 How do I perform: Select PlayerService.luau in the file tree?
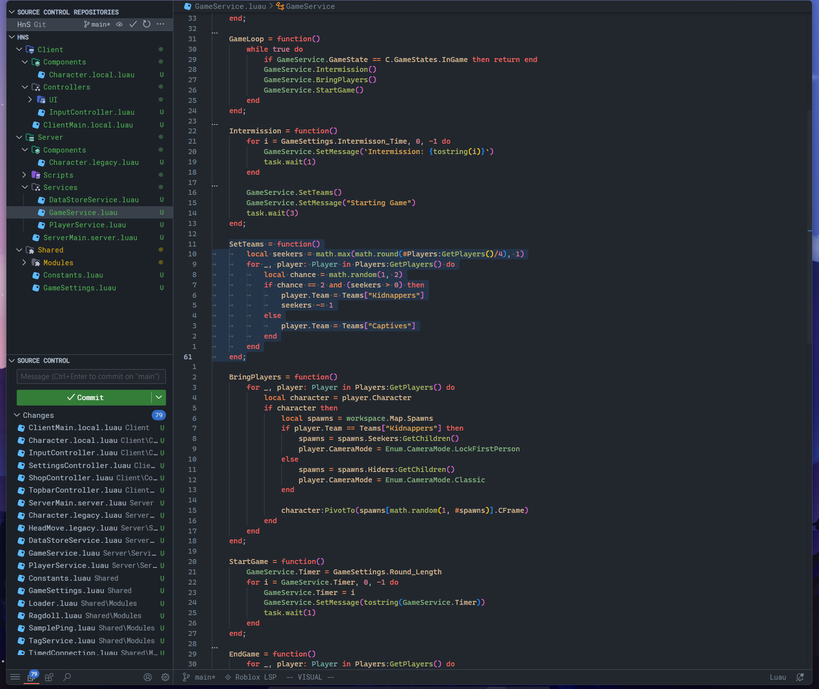tap(87, 225)
